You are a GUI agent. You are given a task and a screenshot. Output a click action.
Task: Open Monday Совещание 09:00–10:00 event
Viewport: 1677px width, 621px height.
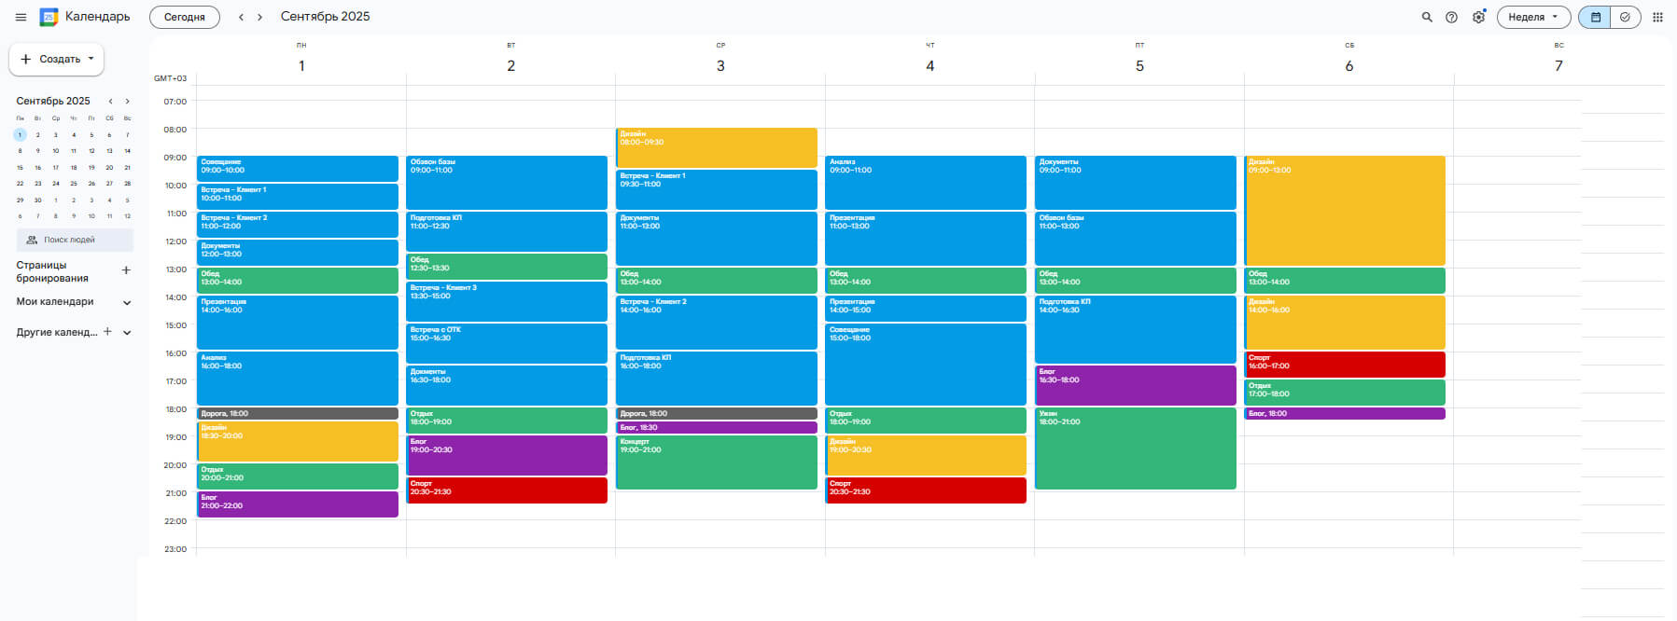pos(298,169)
